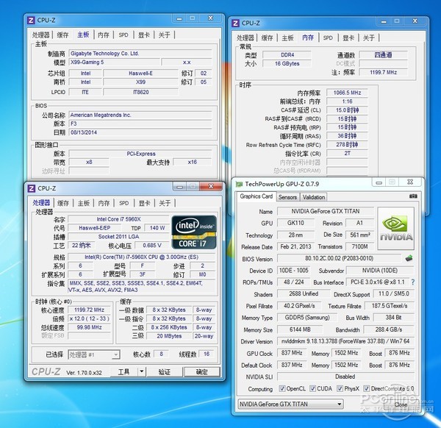Click the Socket 2011 LGA package value
The image size is (441, 428).
(118, 237)
